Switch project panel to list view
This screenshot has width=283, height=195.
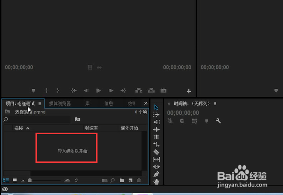coord(6,180)
